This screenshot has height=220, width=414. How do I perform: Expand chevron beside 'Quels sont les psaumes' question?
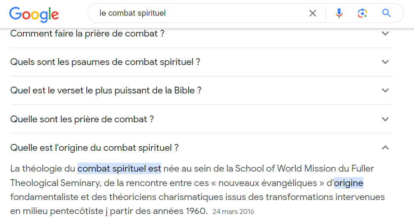[385, 62]
